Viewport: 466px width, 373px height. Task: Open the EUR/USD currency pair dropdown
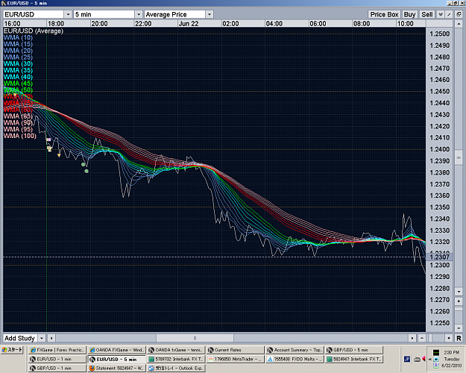(x=37, y=14)
